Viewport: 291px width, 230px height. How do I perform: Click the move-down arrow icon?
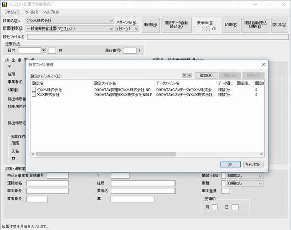184,75
